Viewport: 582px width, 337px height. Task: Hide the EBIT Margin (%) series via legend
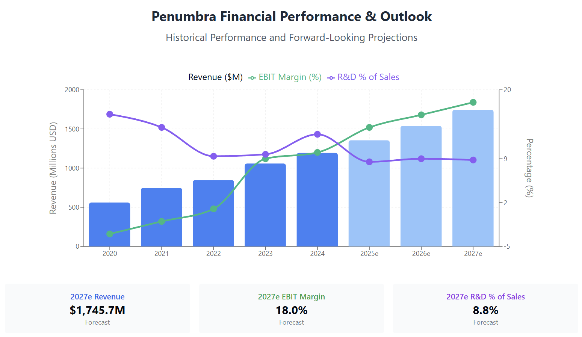[285, 77]
